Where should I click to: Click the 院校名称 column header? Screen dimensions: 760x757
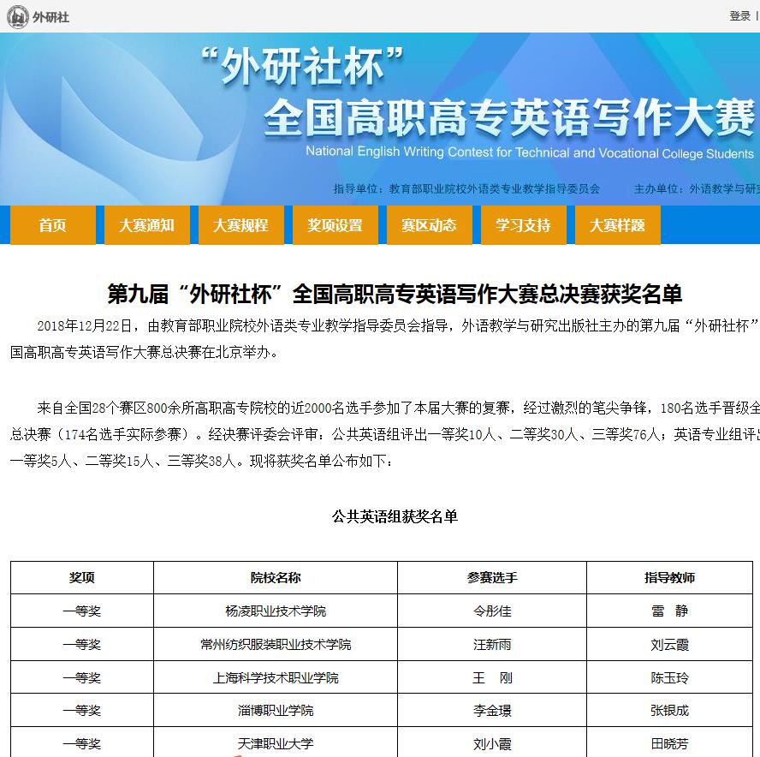coord(276,578)
